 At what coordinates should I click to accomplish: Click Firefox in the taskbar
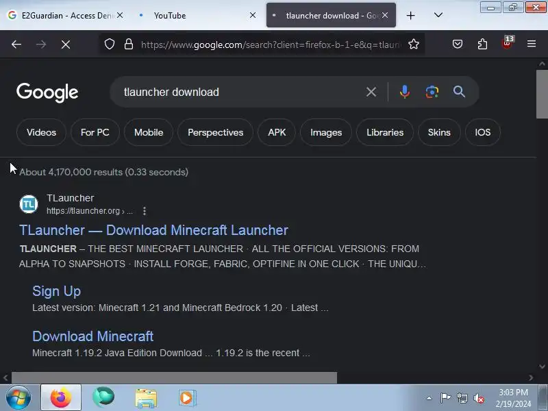(61, 397)
